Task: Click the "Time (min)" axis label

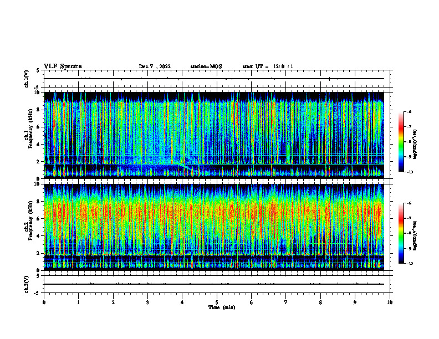Action: 222,307
